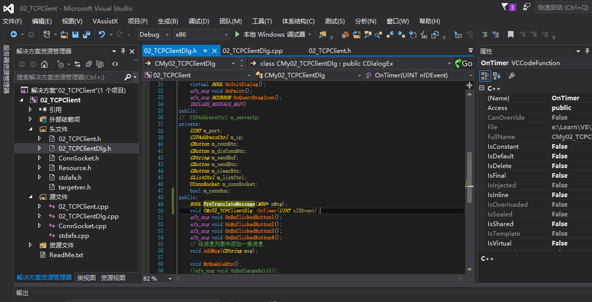Open the class CMy02_TCPClientDlg definition dropdown

[351, 64]
